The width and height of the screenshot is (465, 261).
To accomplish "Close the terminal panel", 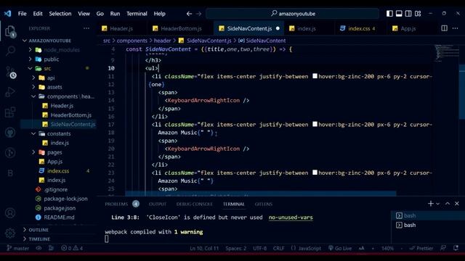I will click(x=457, y=204).
